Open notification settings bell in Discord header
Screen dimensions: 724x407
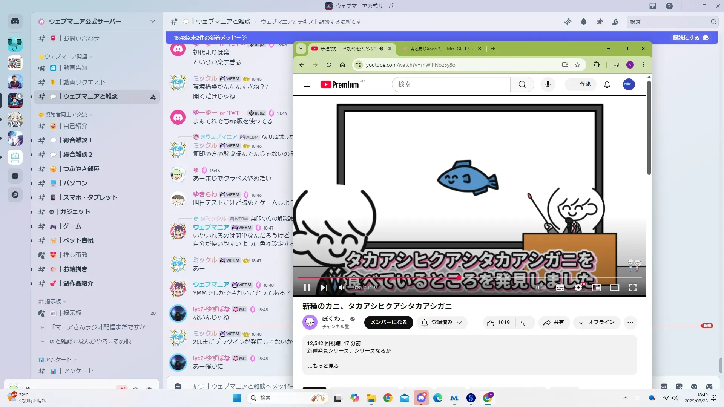pyautogui.click(x=583, y=22)
